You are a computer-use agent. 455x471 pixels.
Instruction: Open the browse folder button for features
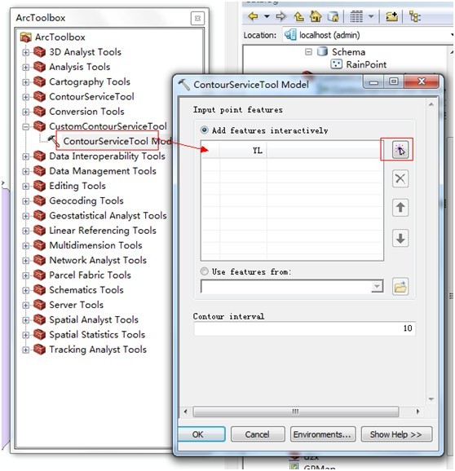point(400,287)
